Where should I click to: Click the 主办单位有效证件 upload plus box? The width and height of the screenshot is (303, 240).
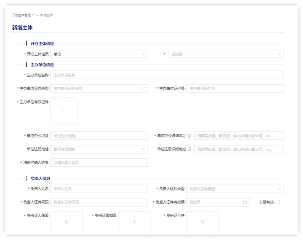pyautogui.click(x=64, y=111)
